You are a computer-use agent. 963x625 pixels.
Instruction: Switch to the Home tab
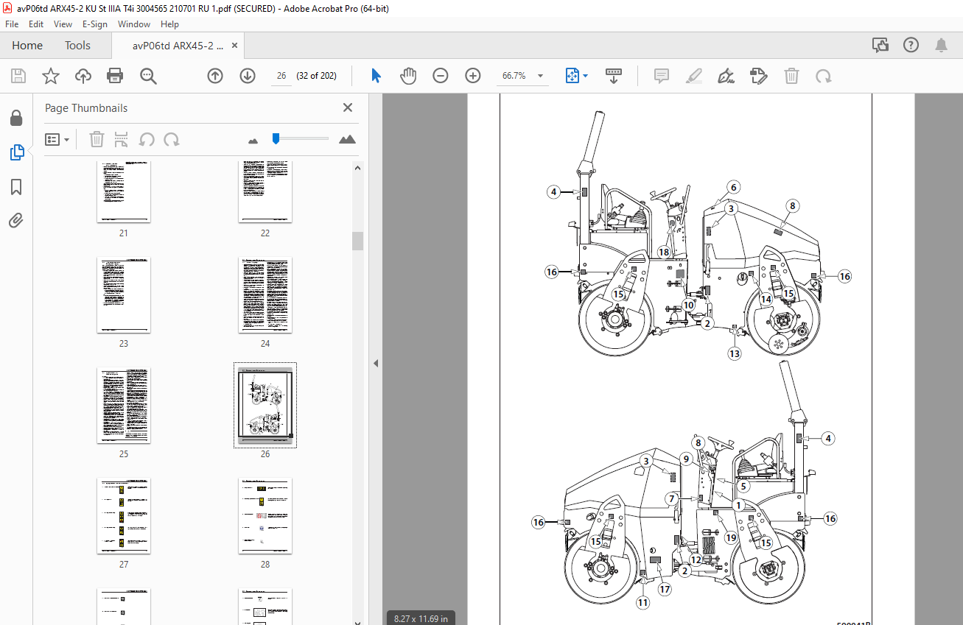click(27, 46)
